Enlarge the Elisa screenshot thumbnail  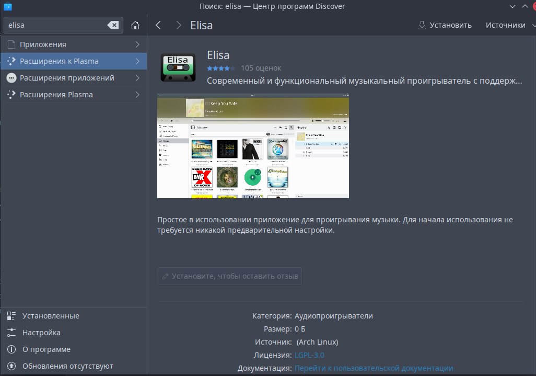pyautogui.click(x=253, y=146)
